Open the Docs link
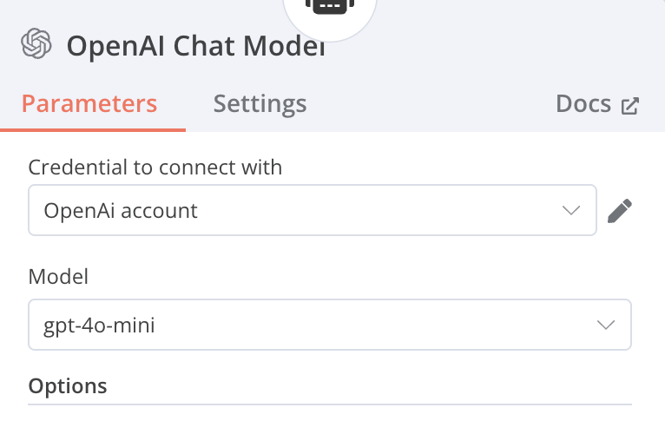 (584, 104)
